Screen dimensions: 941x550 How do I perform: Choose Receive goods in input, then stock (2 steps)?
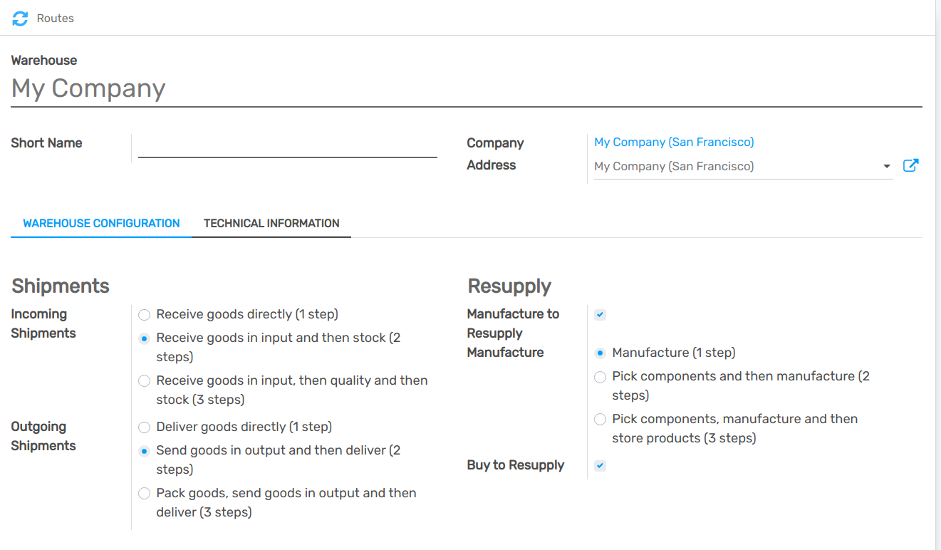pyautogui.click(x=145, y=338)
